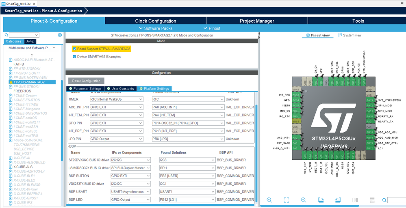Open BSP BUTTON PB2 [USER] dropdown
This screenshot has width=406, height=208.
[x=187, y=176]
